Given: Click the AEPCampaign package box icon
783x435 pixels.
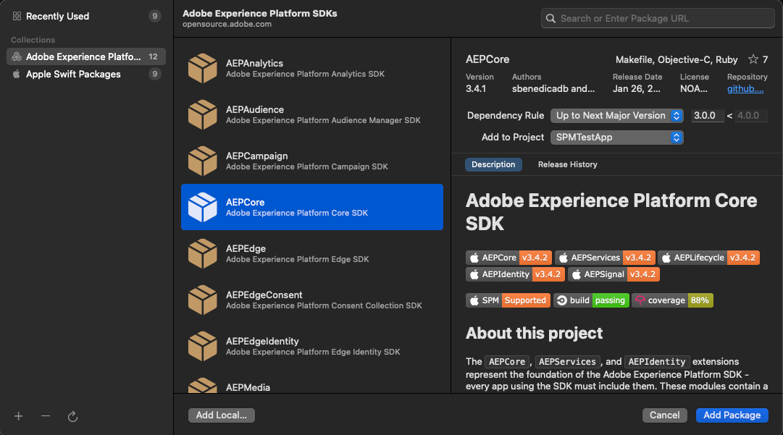Looking at the screenshot, I should click(x=203, y=161).
